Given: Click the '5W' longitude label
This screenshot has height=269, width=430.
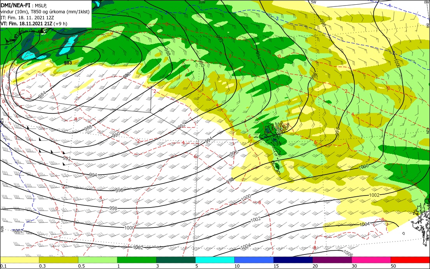Looking at the screenshot, I should point(314,2).
